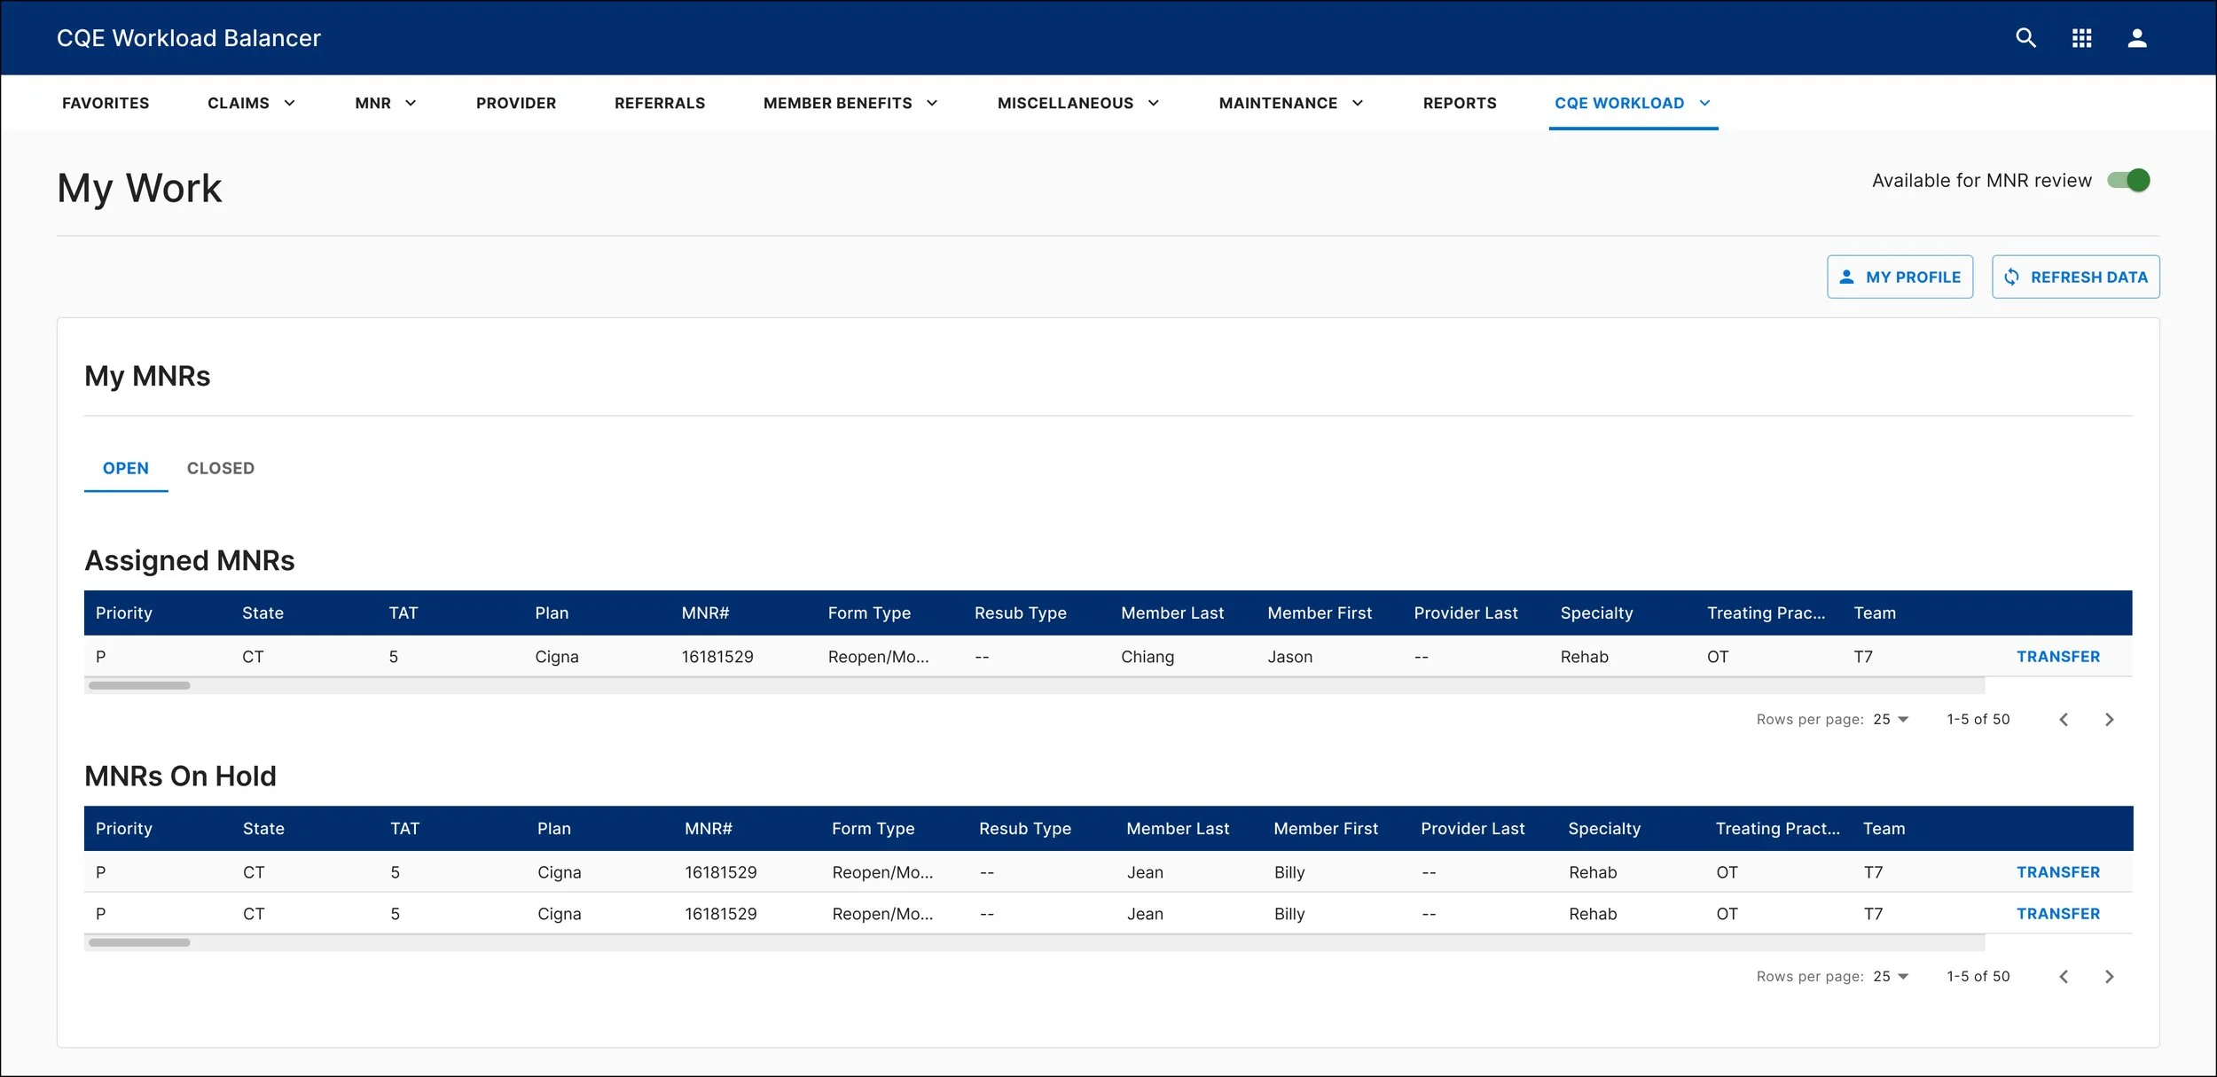Go to next page in Assigned MNRs
The image size is (2217, 1077).
coord(2109,720)
